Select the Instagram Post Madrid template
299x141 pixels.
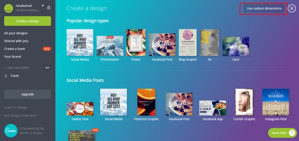[275, 102]
